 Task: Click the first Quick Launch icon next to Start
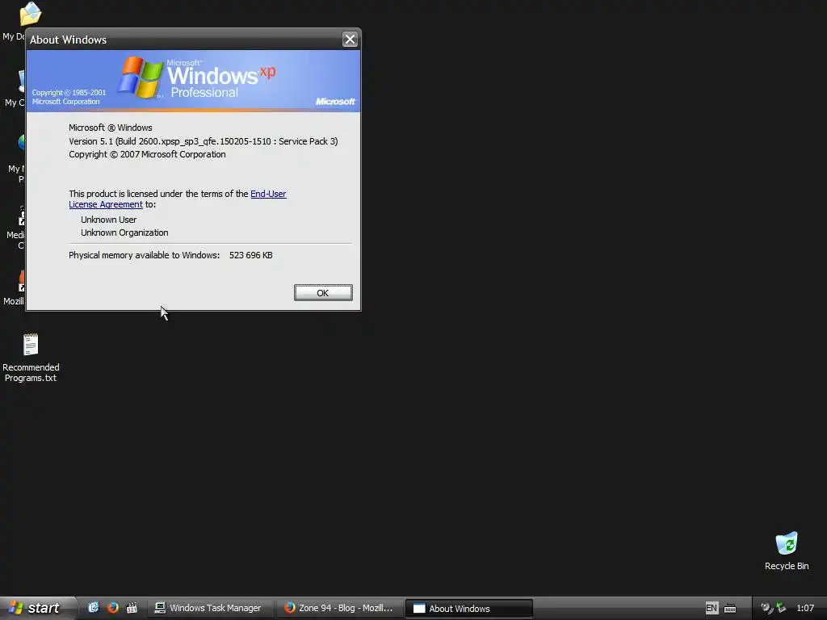(x=94, y=608)
